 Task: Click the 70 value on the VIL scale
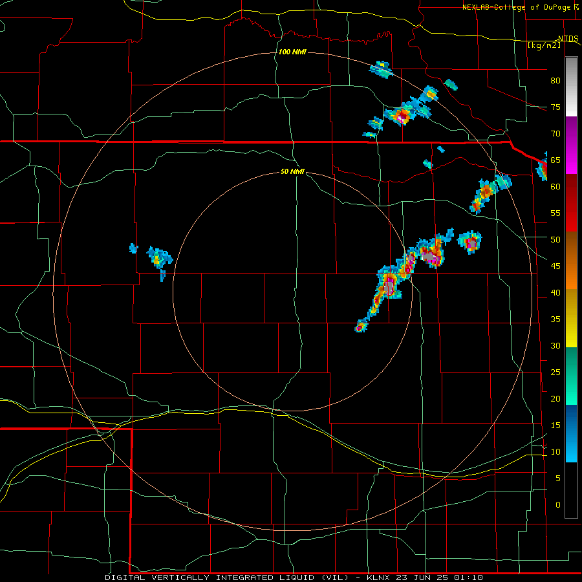[555, 134]
